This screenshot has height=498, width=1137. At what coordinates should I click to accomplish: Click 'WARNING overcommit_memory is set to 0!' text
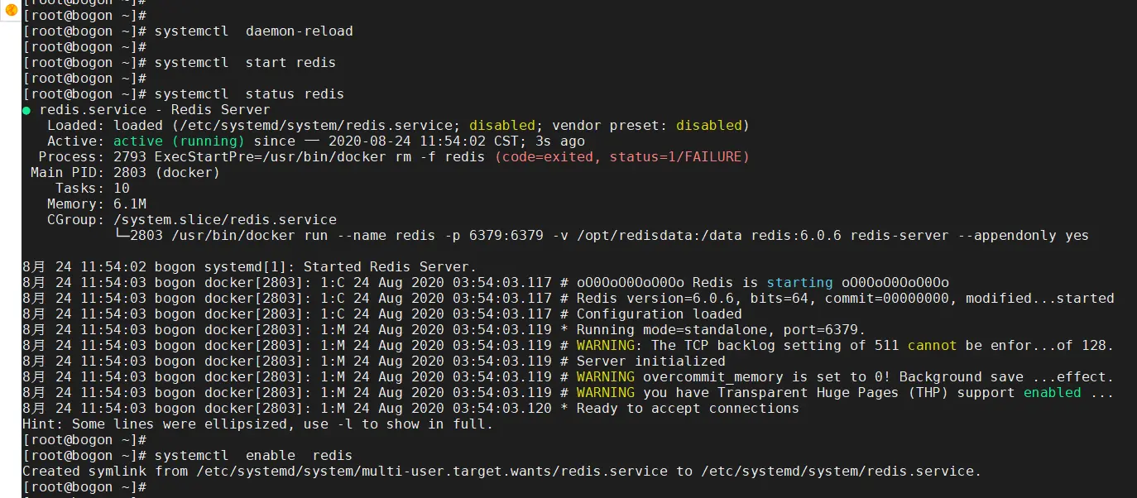(x=734, y=377)
